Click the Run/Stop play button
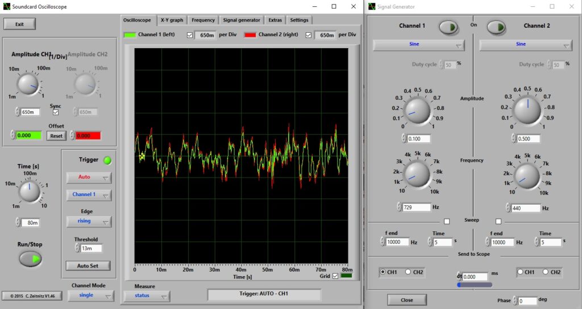The width and height of the screenshot is (582, 309). [x=31, y=259]
